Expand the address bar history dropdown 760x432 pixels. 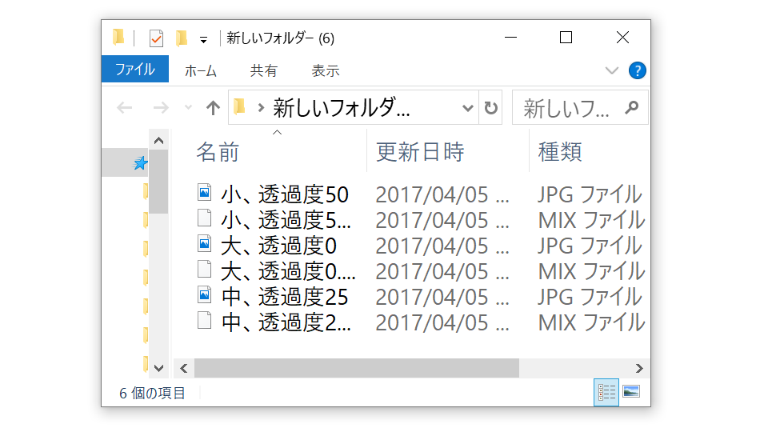[467, 108]
